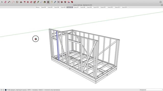Screen dimensions: 163x91
Task: Click the blue highlighted wall stud
Action: click(x=58, y=46)
